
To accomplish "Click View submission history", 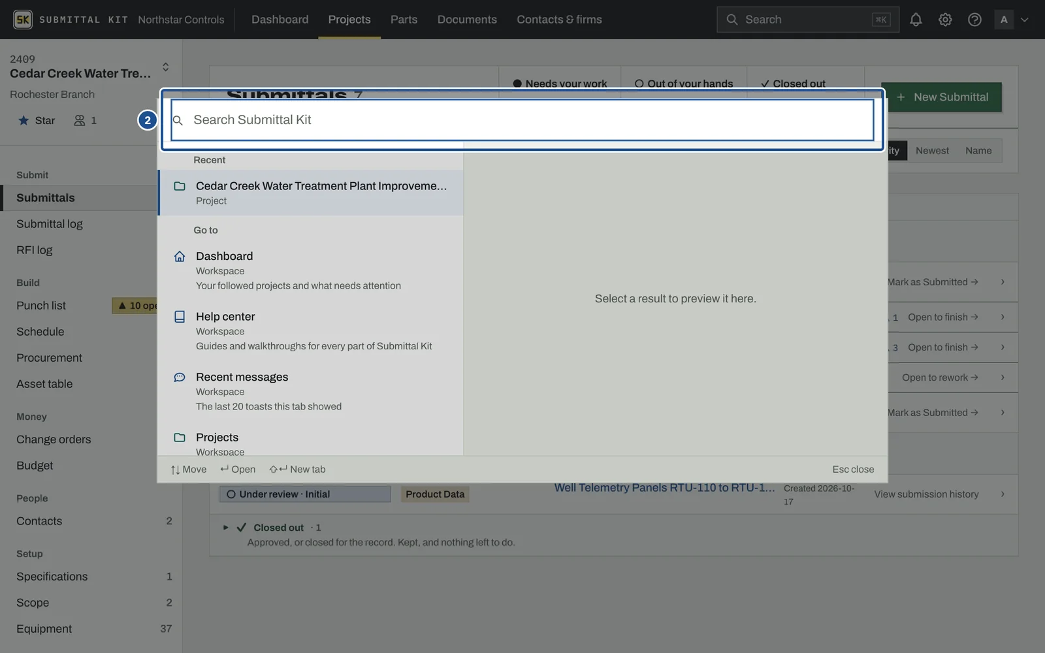I will click(926, 494).
